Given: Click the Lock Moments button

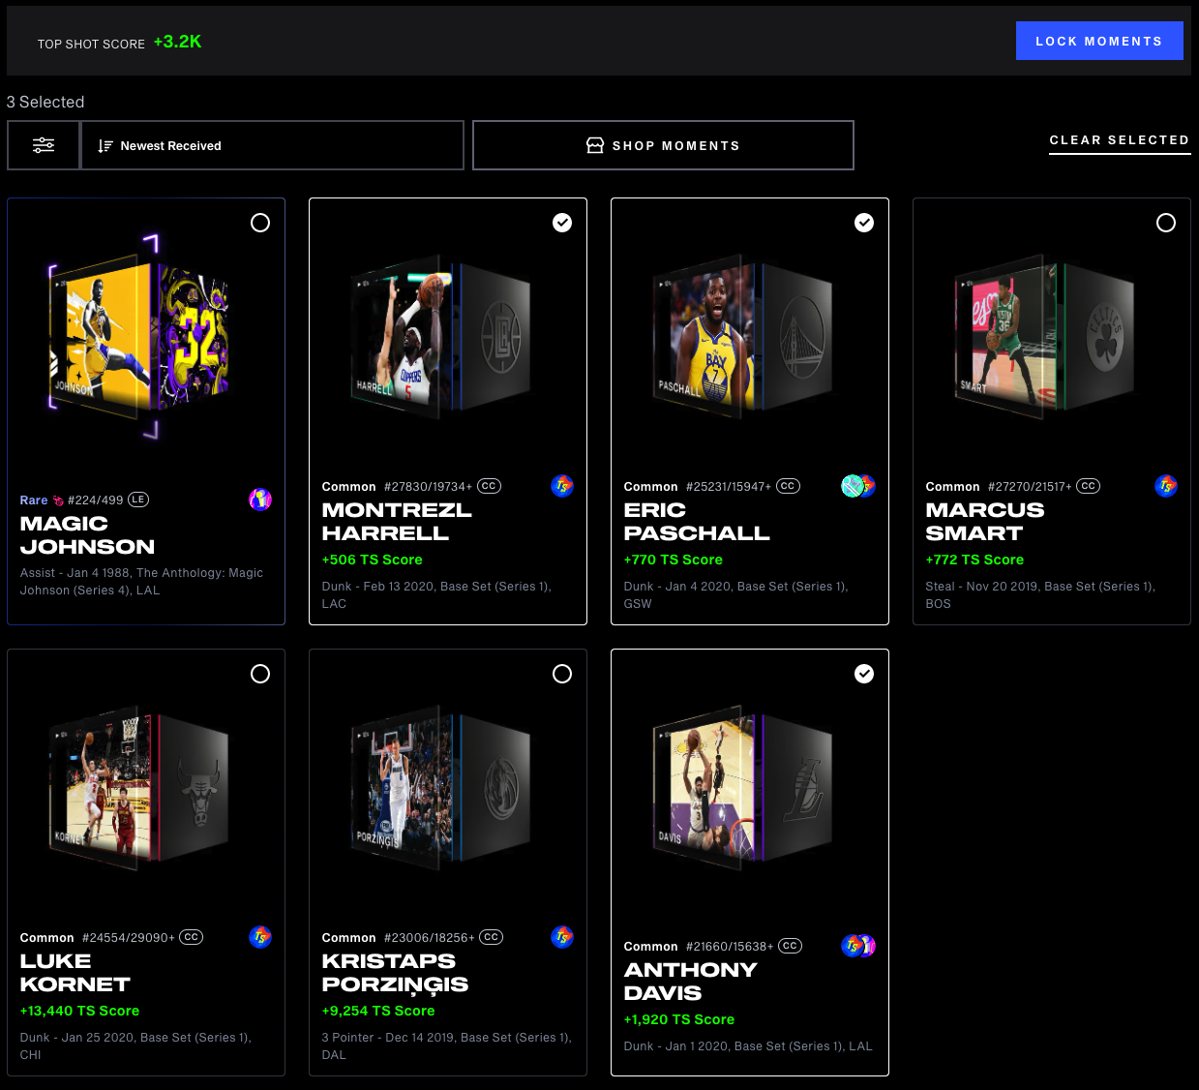Looking at the screenshot, I should [x=1099, y=41].
